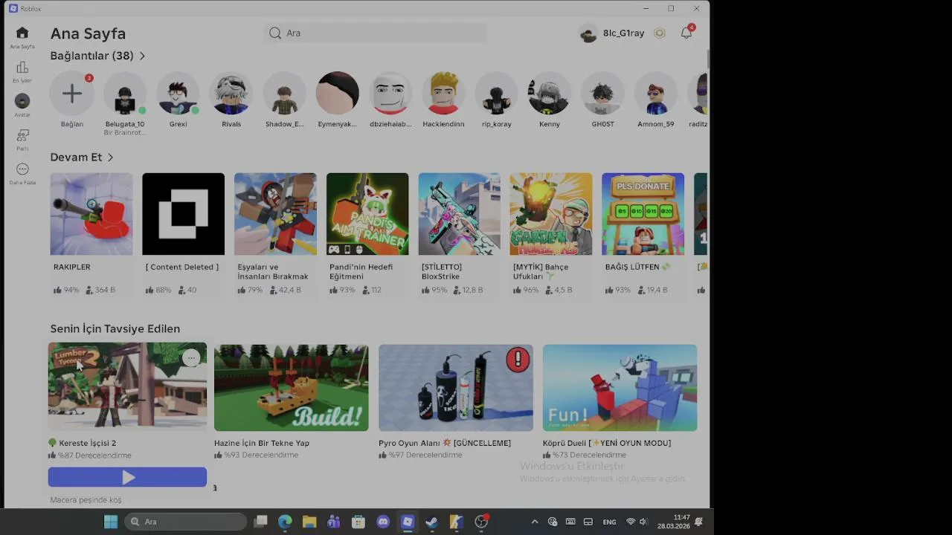This screenshot has height=535, width=952.
Task: Open Microsoft Edge from the taskbar
Action: pos(285,522)
